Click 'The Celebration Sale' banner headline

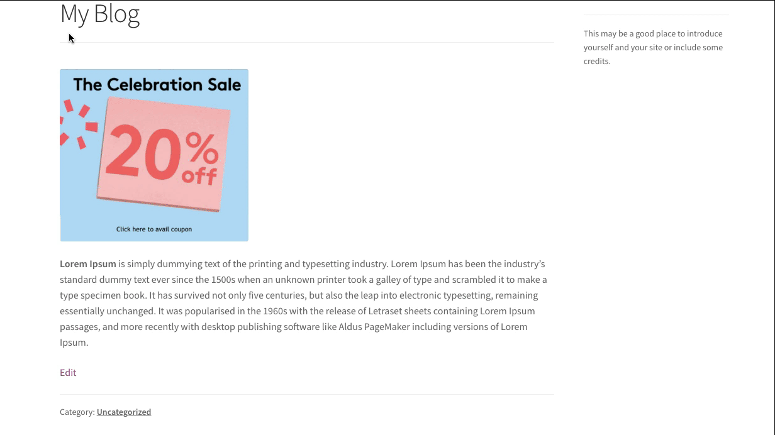point(157,84)
